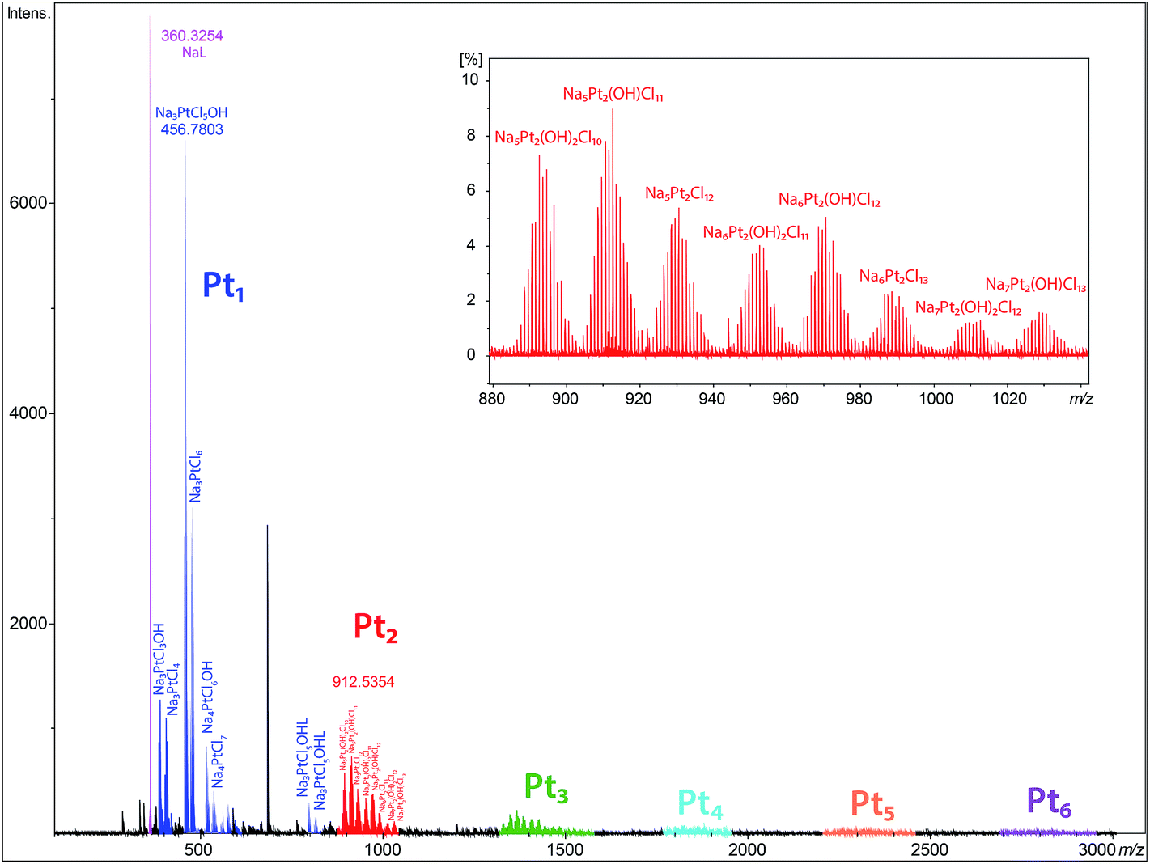Click the inset 880 m/z tick label
The image size is (1150, 864).
[492, 398]
